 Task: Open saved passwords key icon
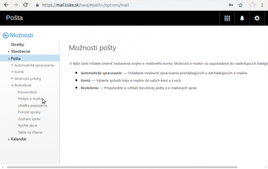231,5
